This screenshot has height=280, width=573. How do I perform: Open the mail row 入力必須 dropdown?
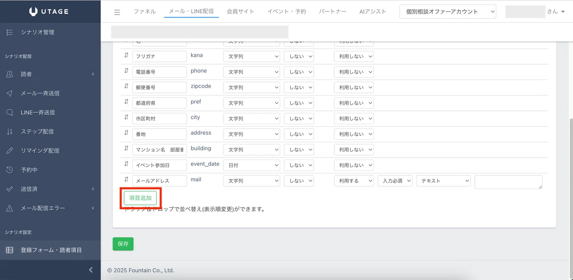point(395,181)
